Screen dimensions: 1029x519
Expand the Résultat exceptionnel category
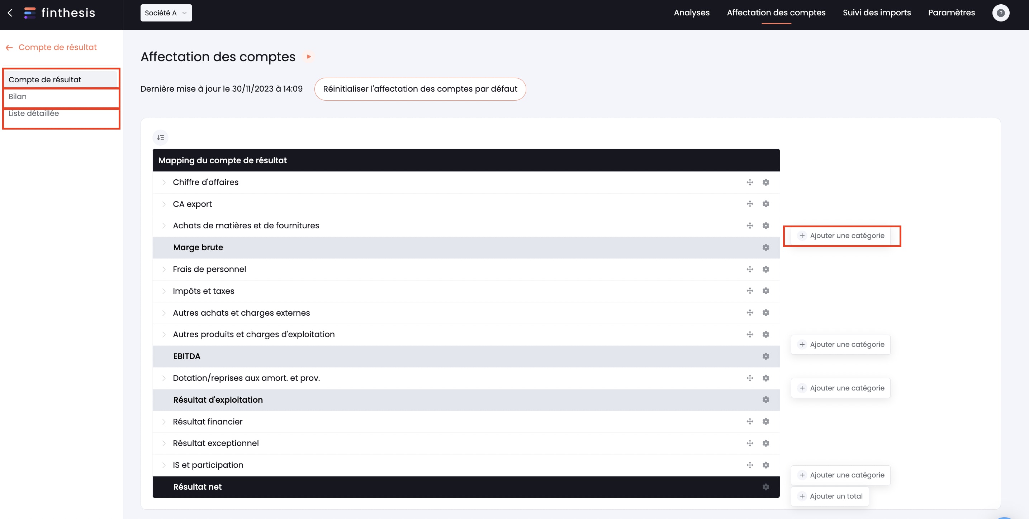(x=164, y=443)
